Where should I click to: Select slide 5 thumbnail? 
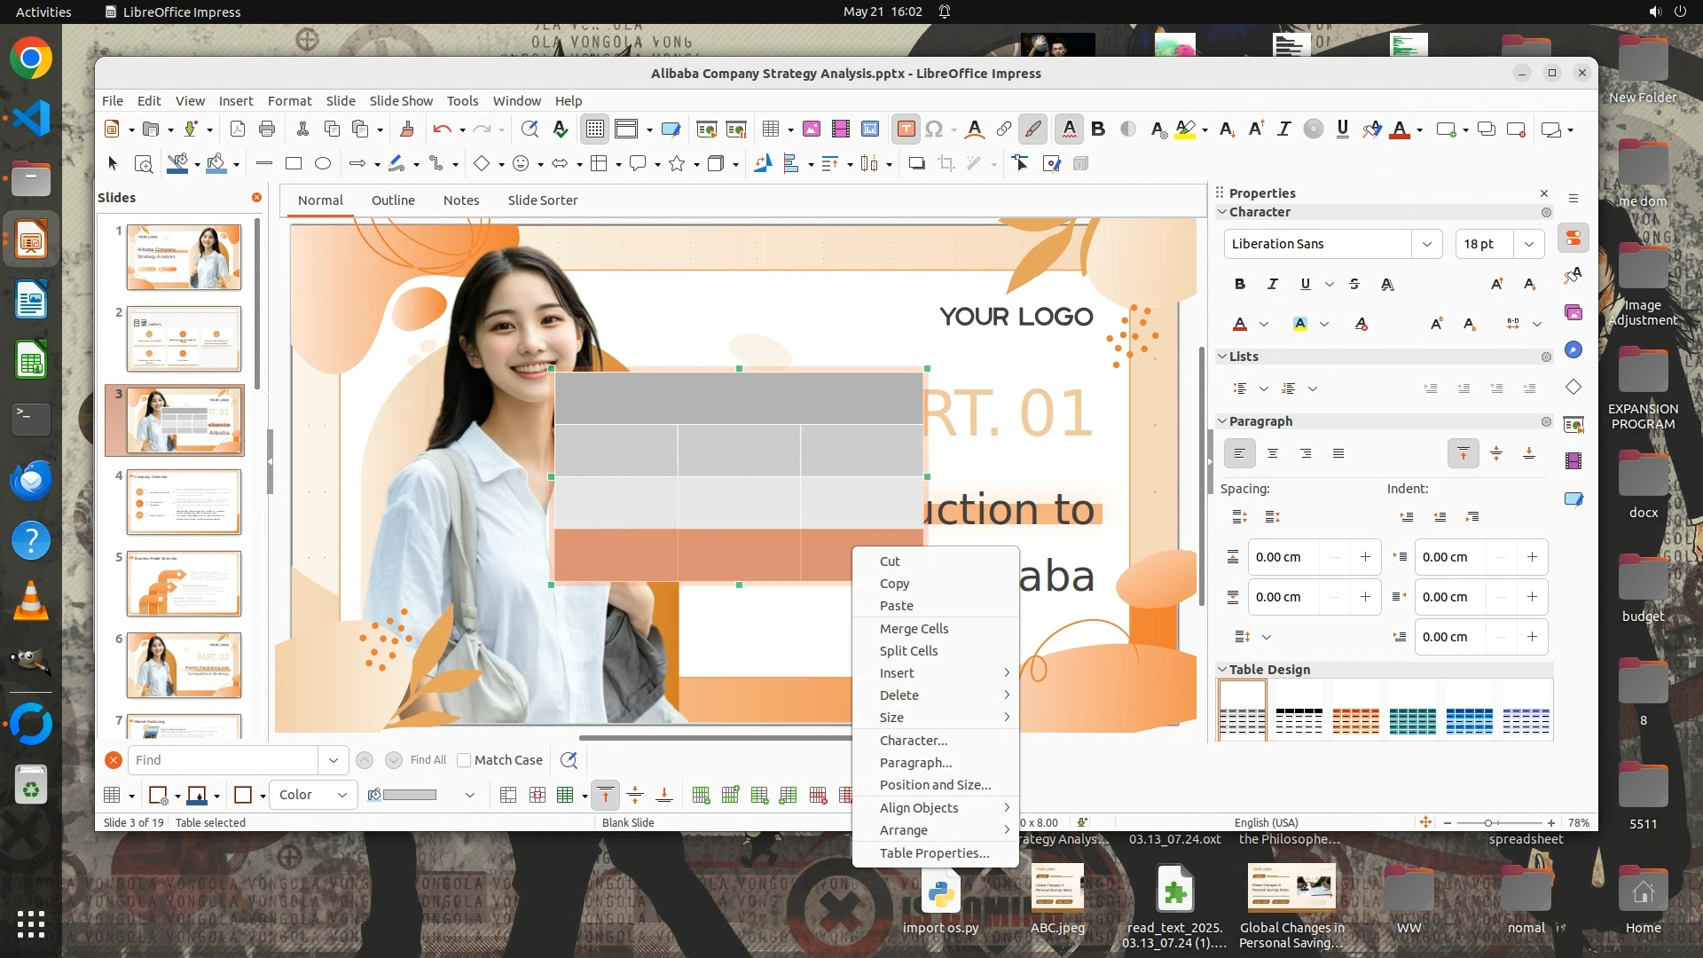184,584
